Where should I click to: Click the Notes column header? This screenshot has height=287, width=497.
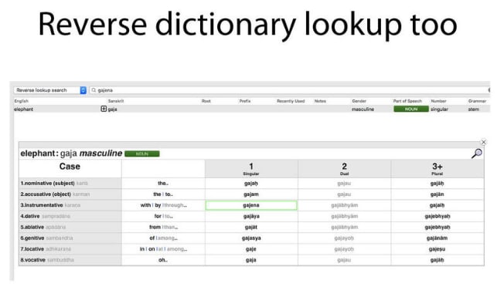pos(320,101)
